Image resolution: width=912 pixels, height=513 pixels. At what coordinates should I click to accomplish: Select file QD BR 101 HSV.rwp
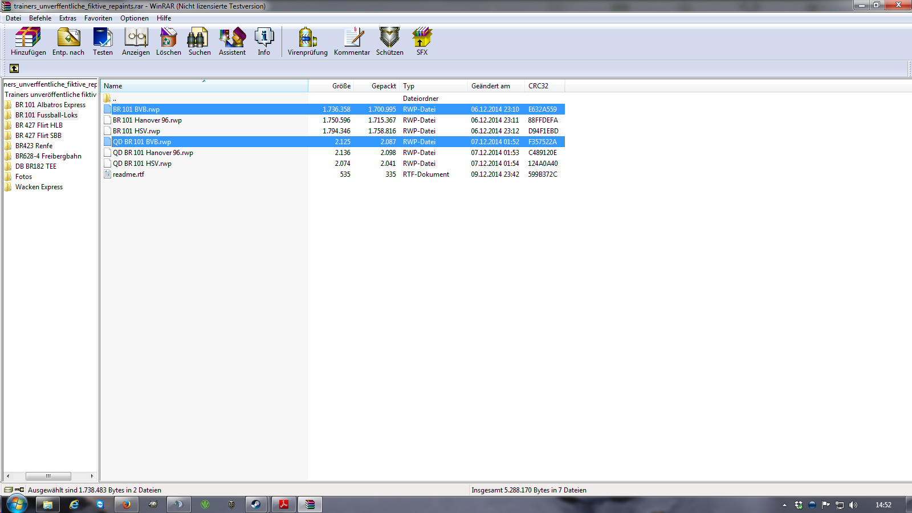334,164
